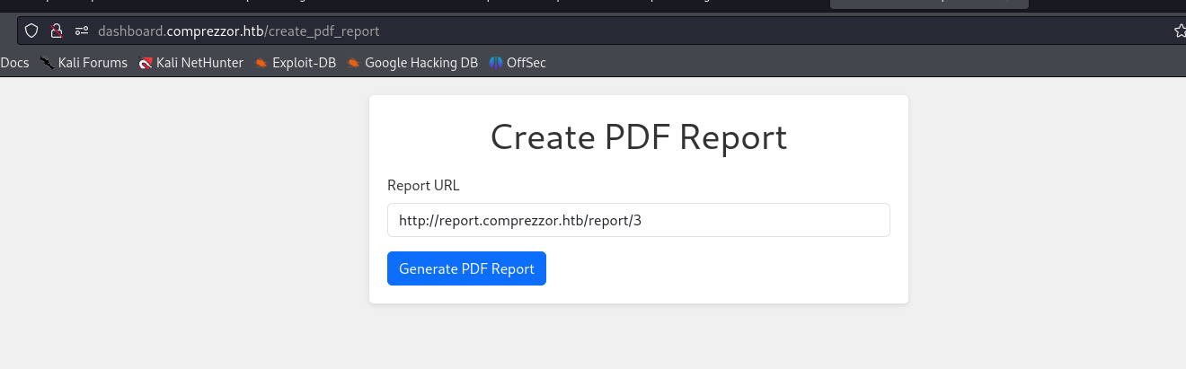1186x369 pixels.
Task: Click the shield tracking protection icon
Action: pyautogui.click(x=31, y=31)
